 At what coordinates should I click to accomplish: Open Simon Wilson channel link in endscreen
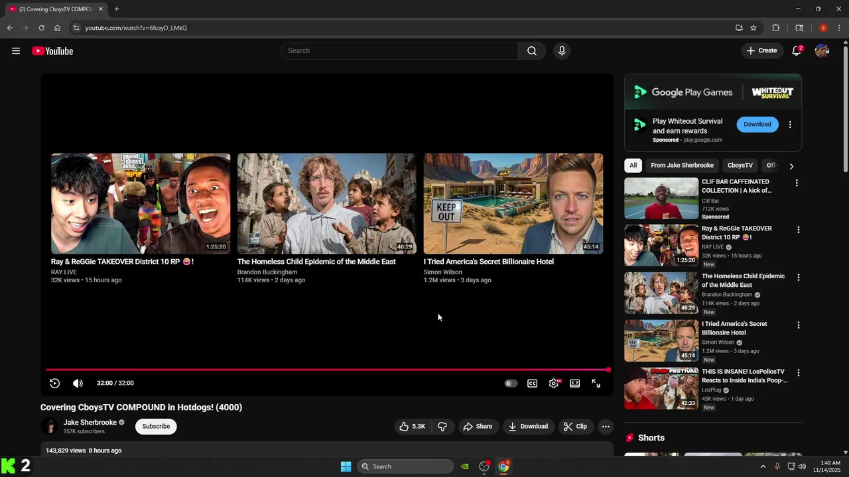(443, 272)
